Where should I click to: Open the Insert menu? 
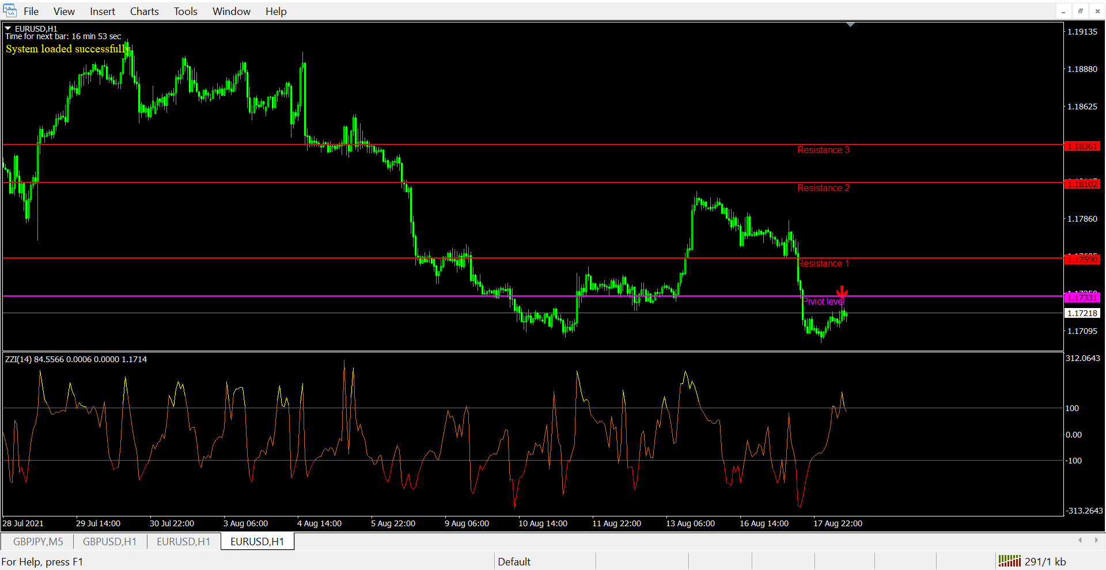102,12
